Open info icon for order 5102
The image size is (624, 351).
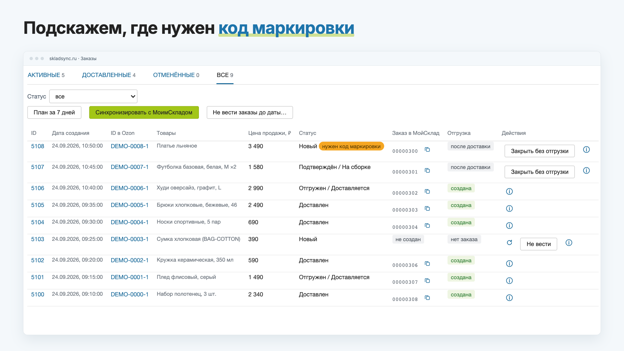pyautogui.click(x=509, y=264)
